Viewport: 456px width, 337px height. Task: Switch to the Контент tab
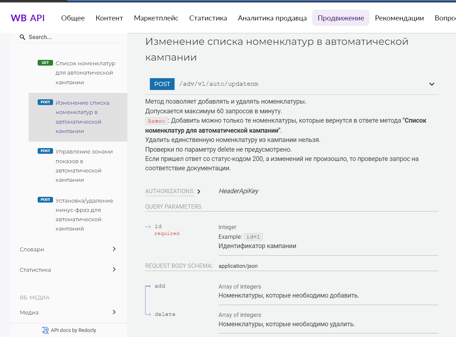[x=109, y=18]
